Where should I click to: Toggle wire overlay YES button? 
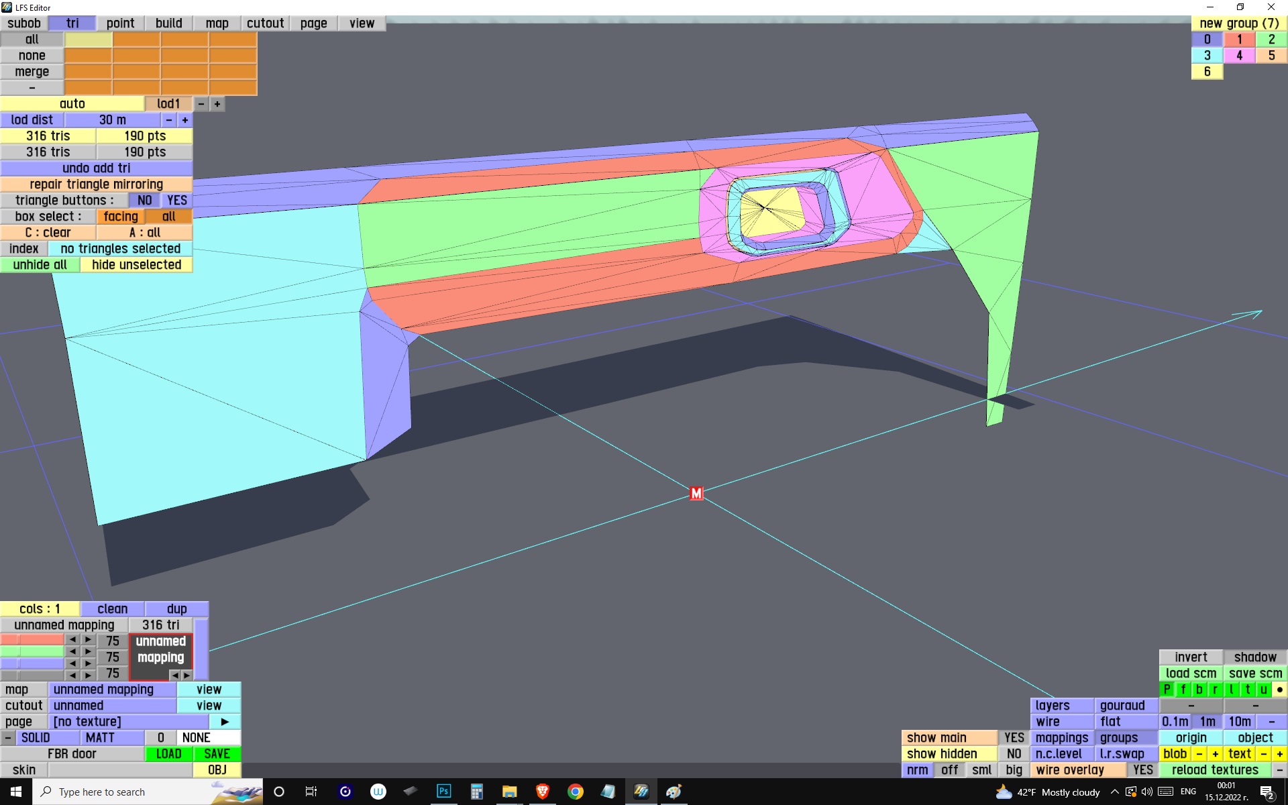[x=1142, y=770]
